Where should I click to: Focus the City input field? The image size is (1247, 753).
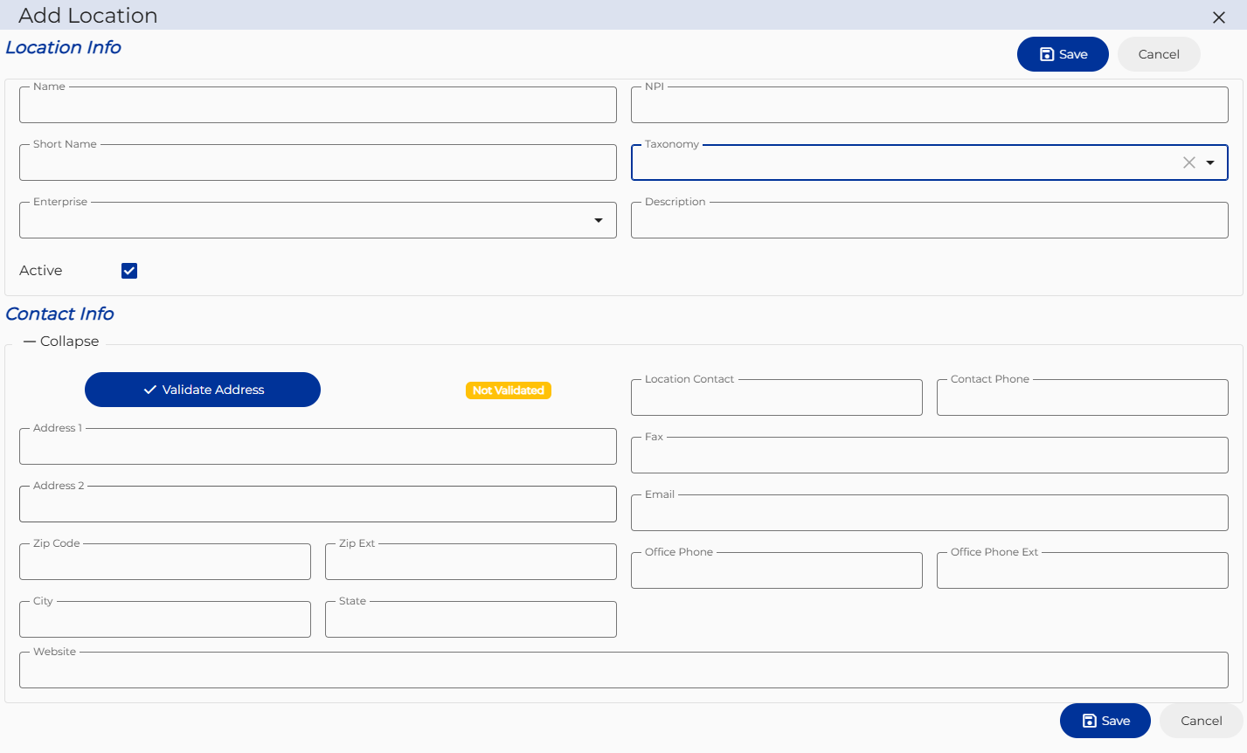tap(165, 619)
